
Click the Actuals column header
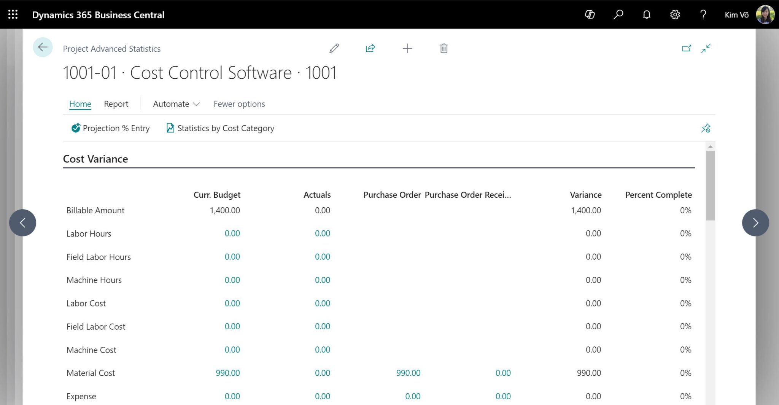click(x=317, y=195)
